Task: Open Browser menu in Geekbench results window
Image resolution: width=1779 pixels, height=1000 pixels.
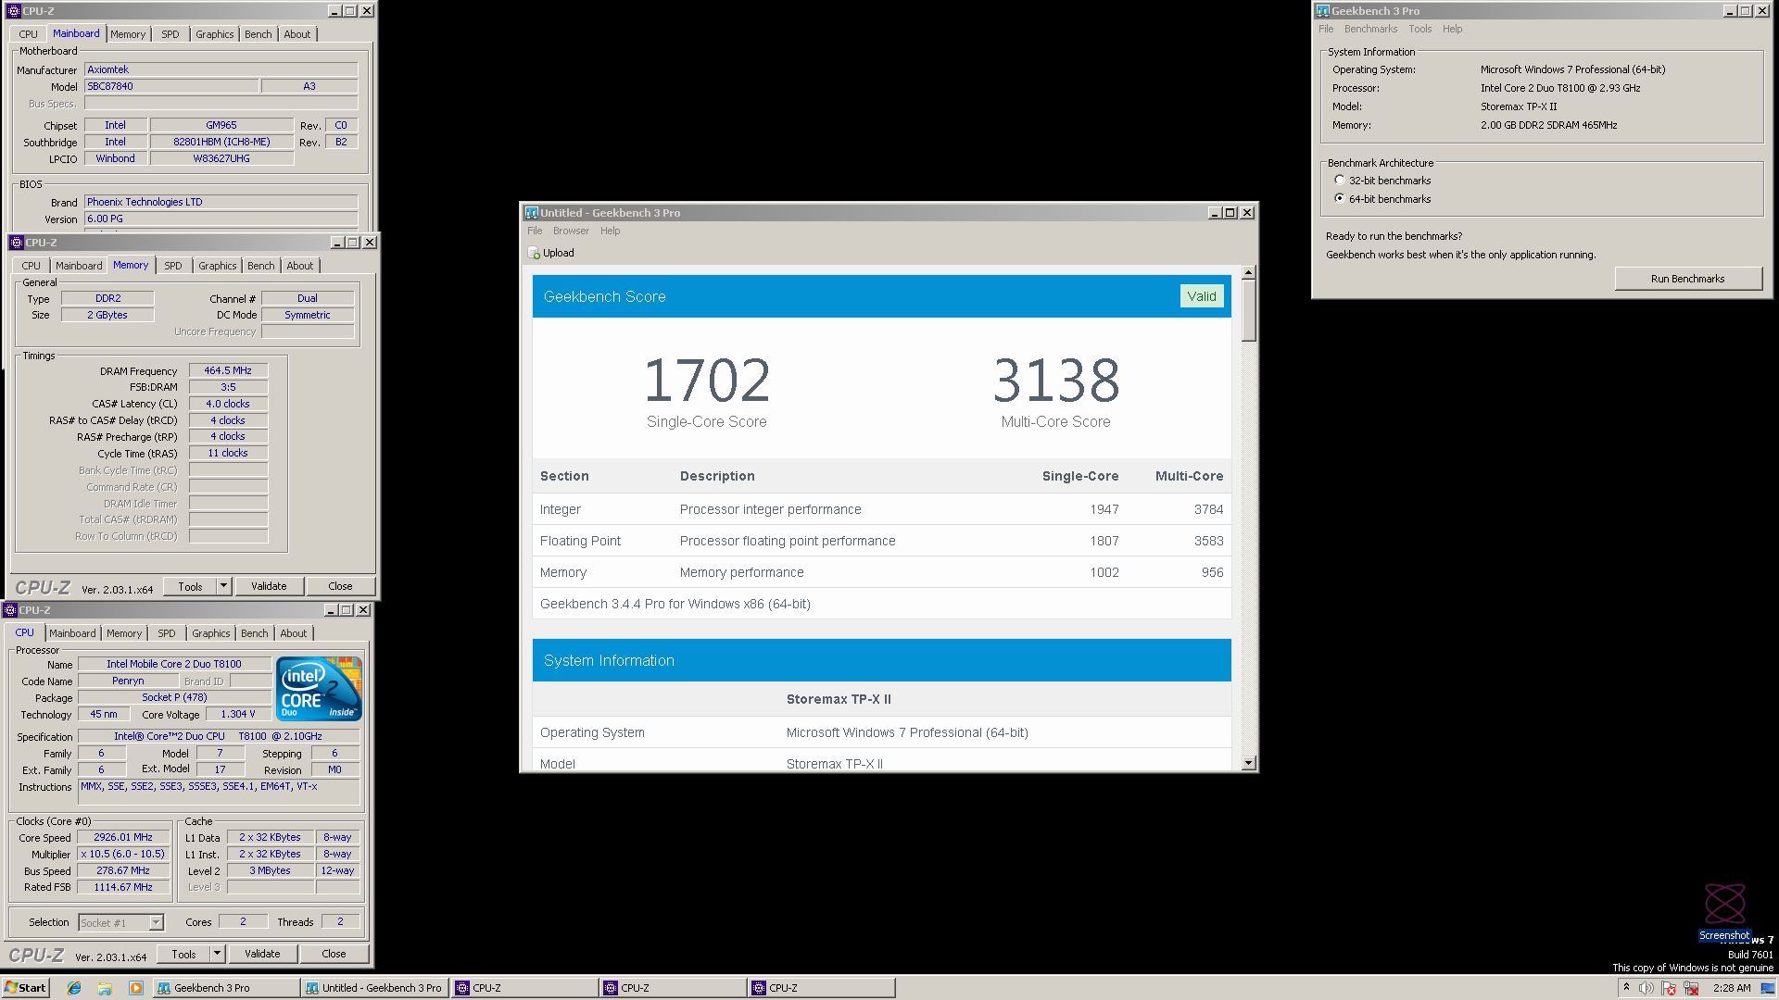Action: (571, 231)
